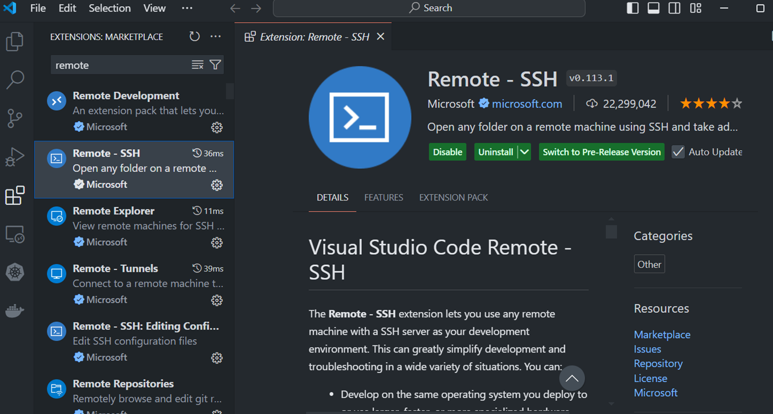Refresh the extensions marketplace list

click(x=194, y=36)
